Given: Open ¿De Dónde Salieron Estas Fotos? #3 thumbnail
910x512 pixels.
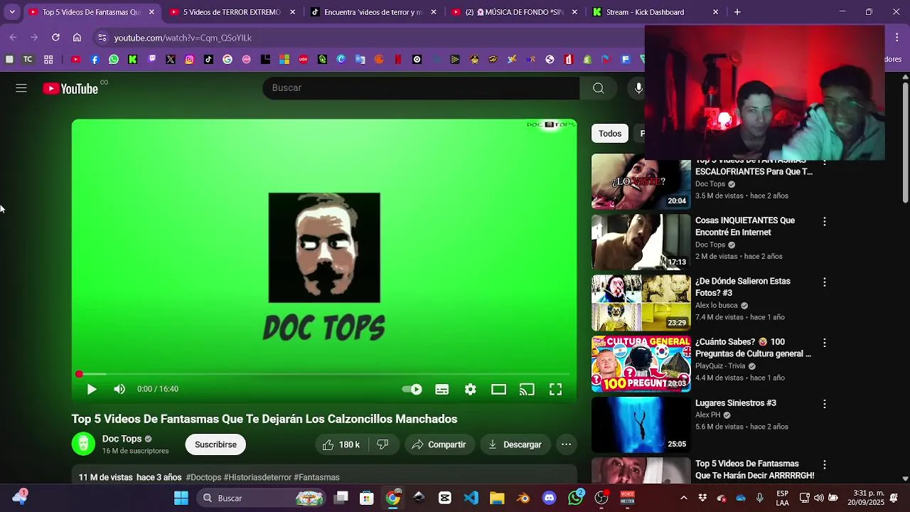Looking at the screenshot, I should click(x=641, y=303).
